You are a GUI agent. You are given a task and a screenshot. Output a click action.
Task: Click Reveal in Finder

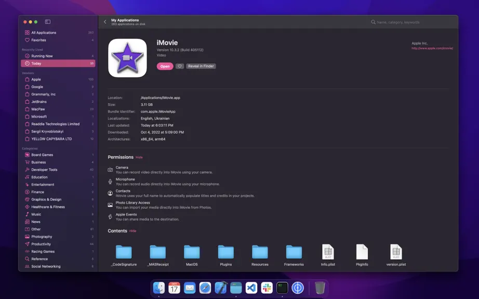[201, 66]
